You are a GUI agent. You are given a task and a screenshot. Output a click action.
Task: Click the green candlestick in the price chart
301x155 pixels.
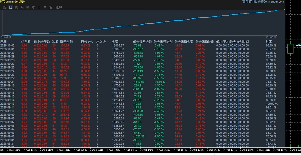tap(290, 49)
